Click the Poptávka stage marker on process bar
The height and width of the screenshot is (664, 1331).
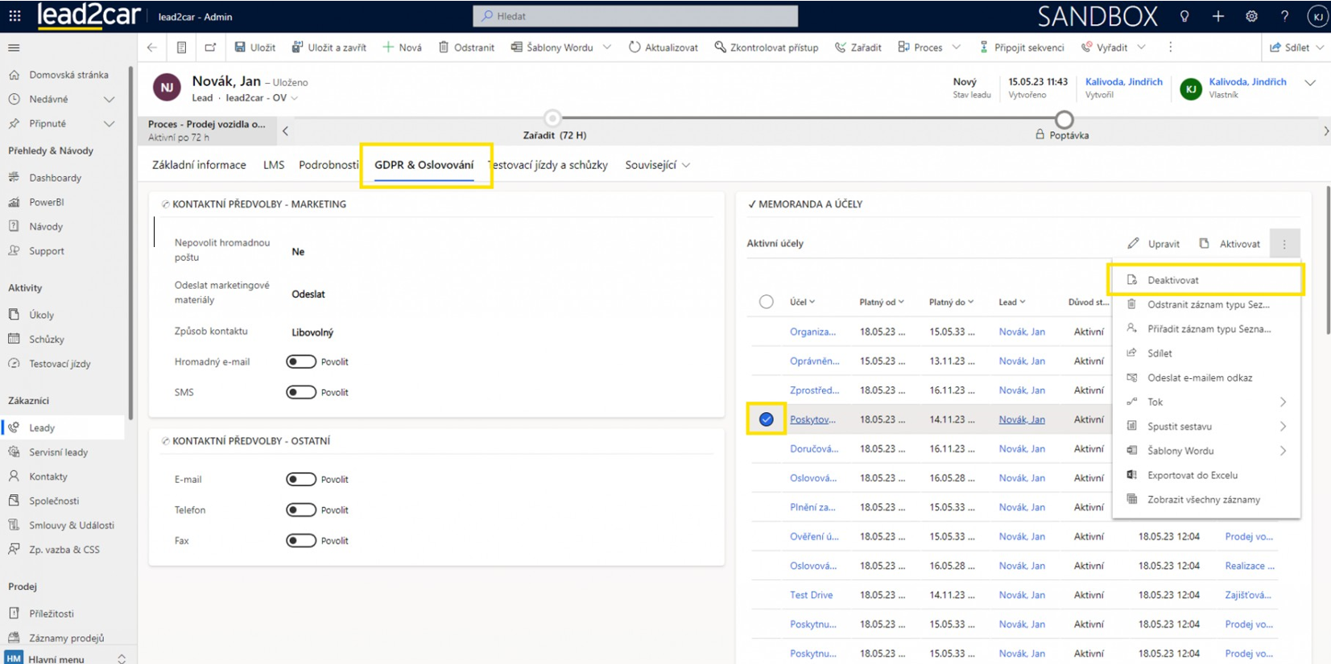[1064, 120]
